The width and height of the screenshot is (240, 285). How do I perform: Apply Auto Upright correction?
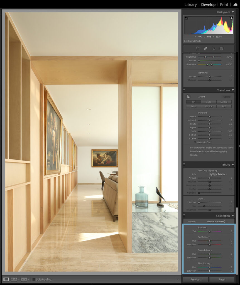coord(209,102)
